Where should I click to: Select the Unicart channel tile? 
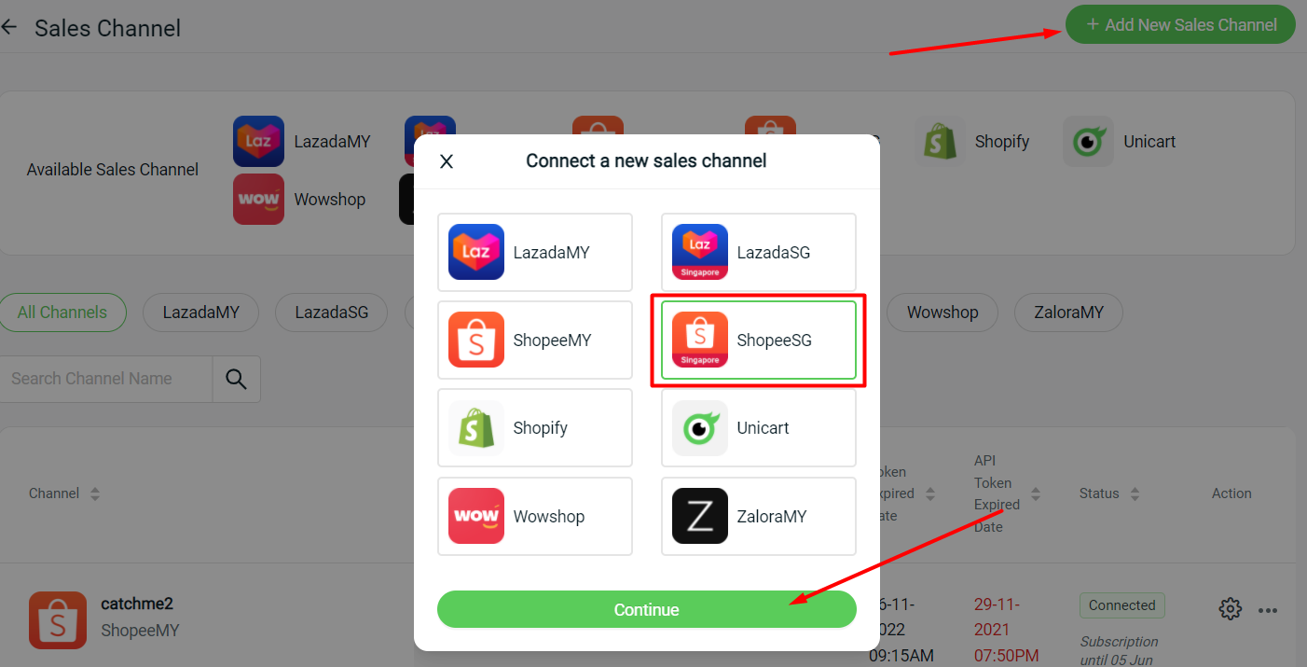(x=759, y=428)
